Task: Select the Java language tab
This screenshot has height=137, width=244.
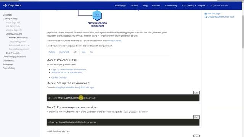Action: [x=83, y=52]
